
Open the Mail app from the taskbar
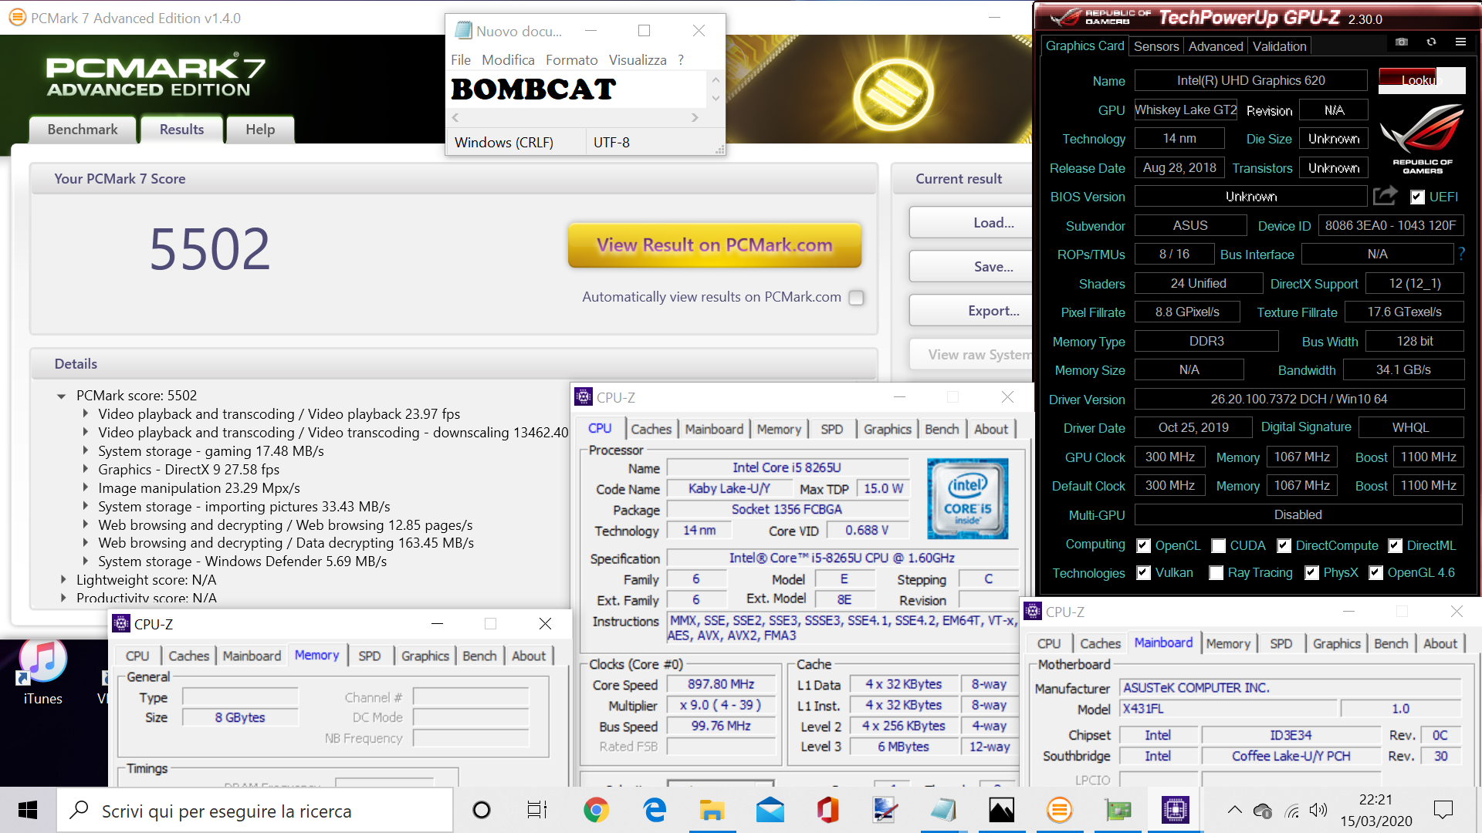770,810
